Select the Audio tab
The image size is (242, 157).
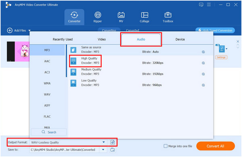coord(141,40)
